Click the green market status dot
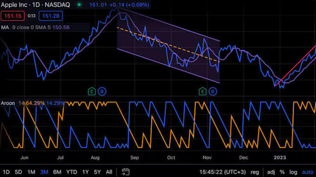This screenshot has width=316, height=177. point(79,5)
